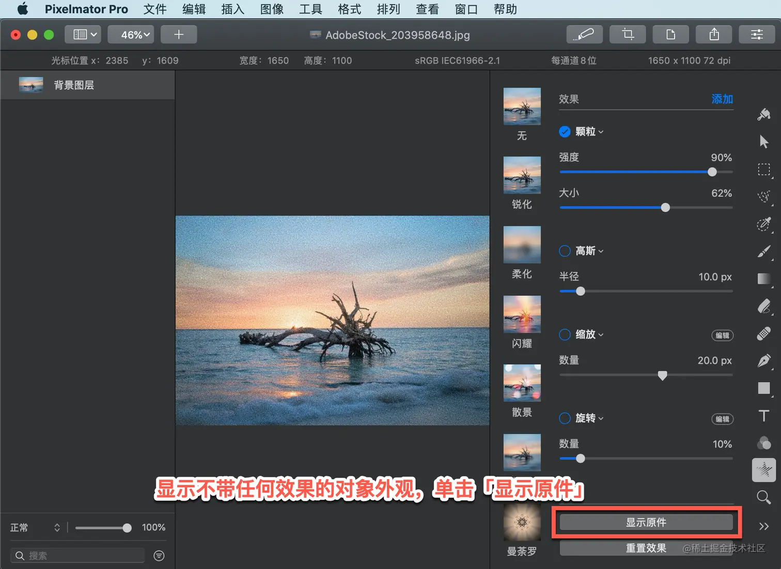Select the Repair bandage tool
781x569 pixels.
[x=764, y=334]
